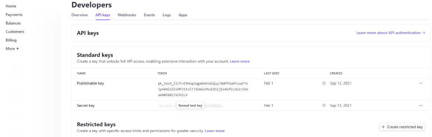Select the API keys tab
This screenshot has width=432, height=137.
tap(103, 15)
